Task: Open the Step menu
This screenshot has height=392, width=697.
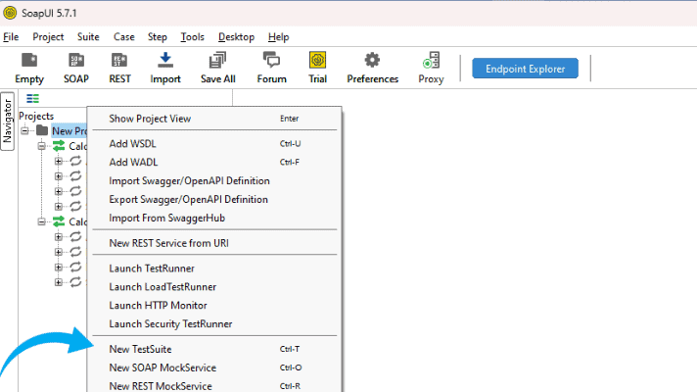Action: click(x=158, y=37)
